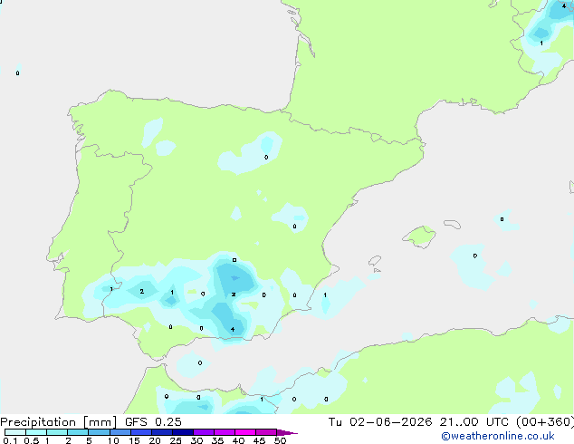Click the Menorca island outline on the map
This screenshot has width=574, height=444.
click(453, 224)
